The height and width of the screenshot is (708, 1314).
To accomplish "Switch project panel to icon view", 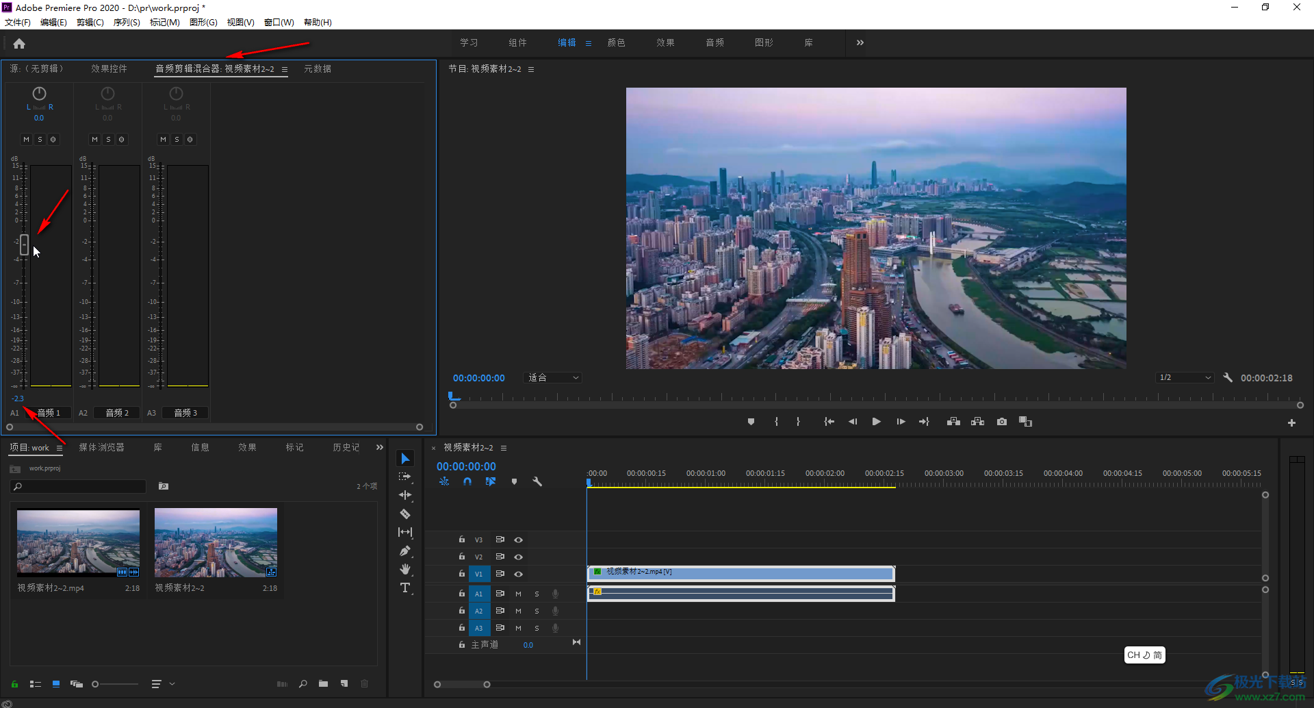I will tap(56, 684).
